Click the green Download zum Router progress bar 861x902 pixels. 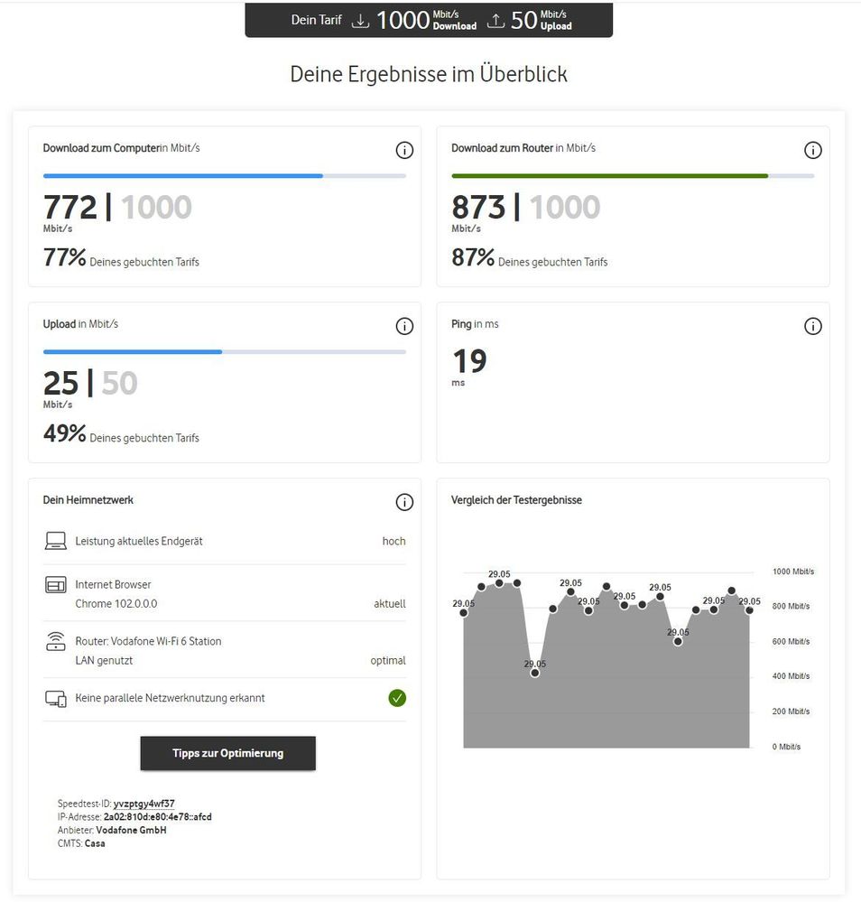point(609,176)
